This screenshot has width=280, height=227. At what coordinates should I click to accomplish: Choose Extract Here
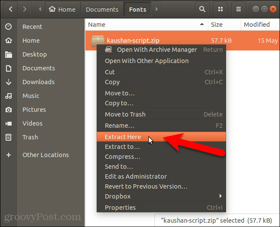(x=161, y=137)
